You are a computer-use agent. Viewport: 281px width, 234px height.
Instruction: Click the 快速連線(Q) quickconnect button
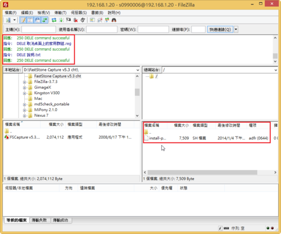pyautogui.click(x=220, y=29)
